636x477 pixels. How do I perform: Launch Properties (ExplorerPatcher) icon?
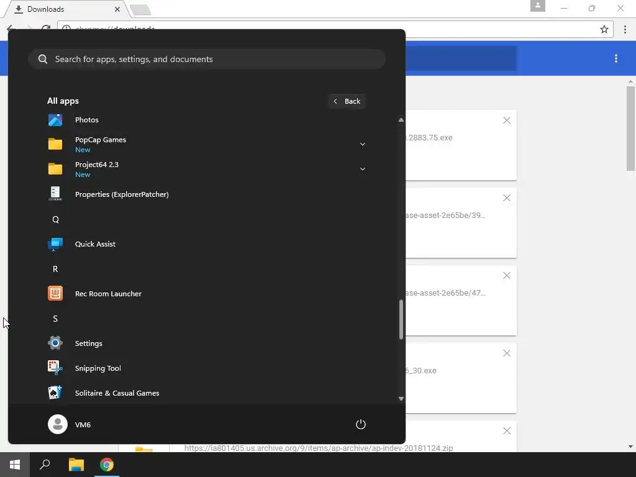55,194
